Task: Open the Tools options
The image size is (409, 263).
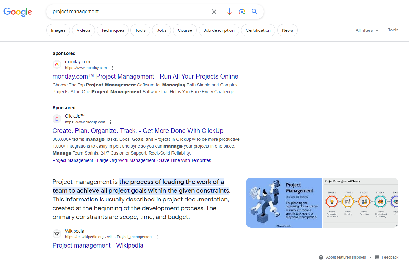Action: click(x=393, y=30)
